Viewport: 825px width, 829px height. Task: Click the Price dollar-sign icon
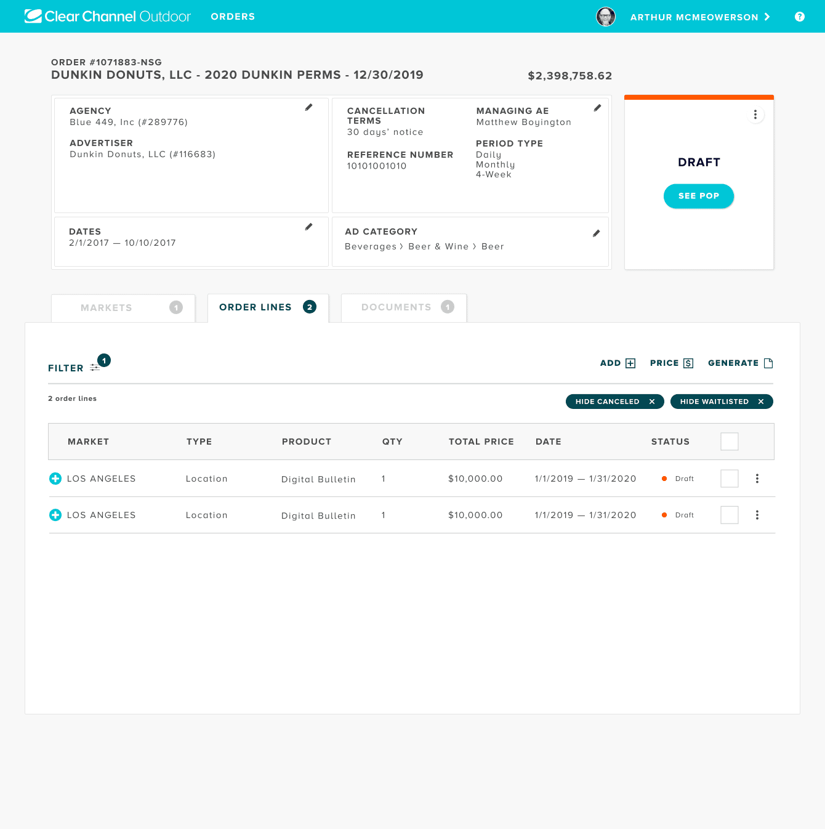[688, 363]
